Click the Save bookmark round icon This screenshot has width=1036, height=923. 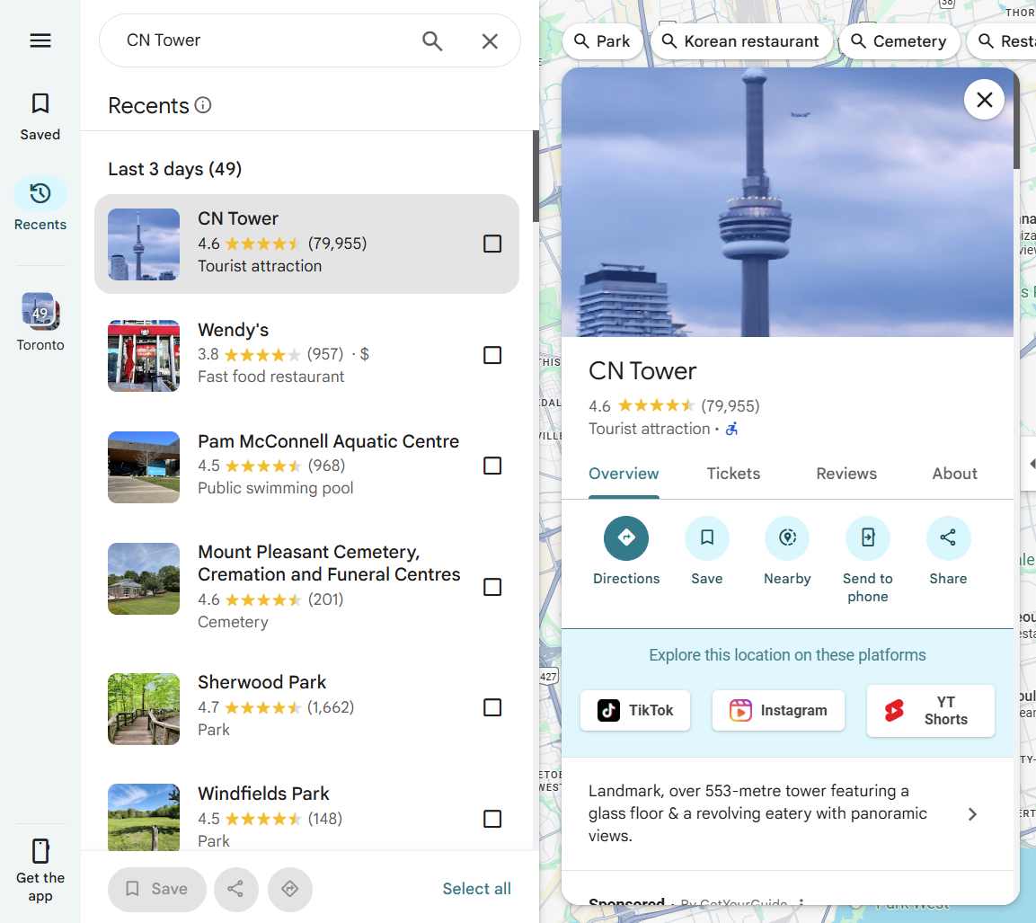point(707,537)
